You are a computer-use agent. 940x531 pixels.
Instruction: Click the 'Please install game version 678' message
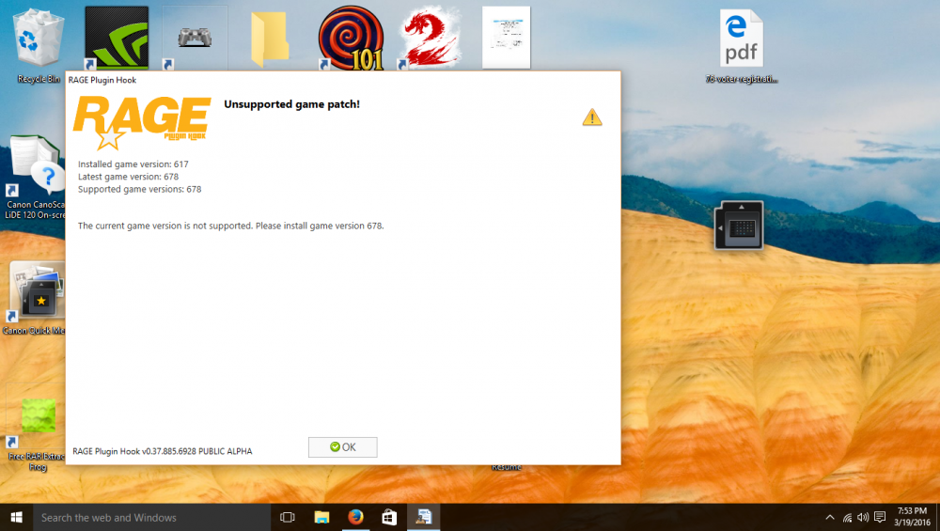[320, 226]
